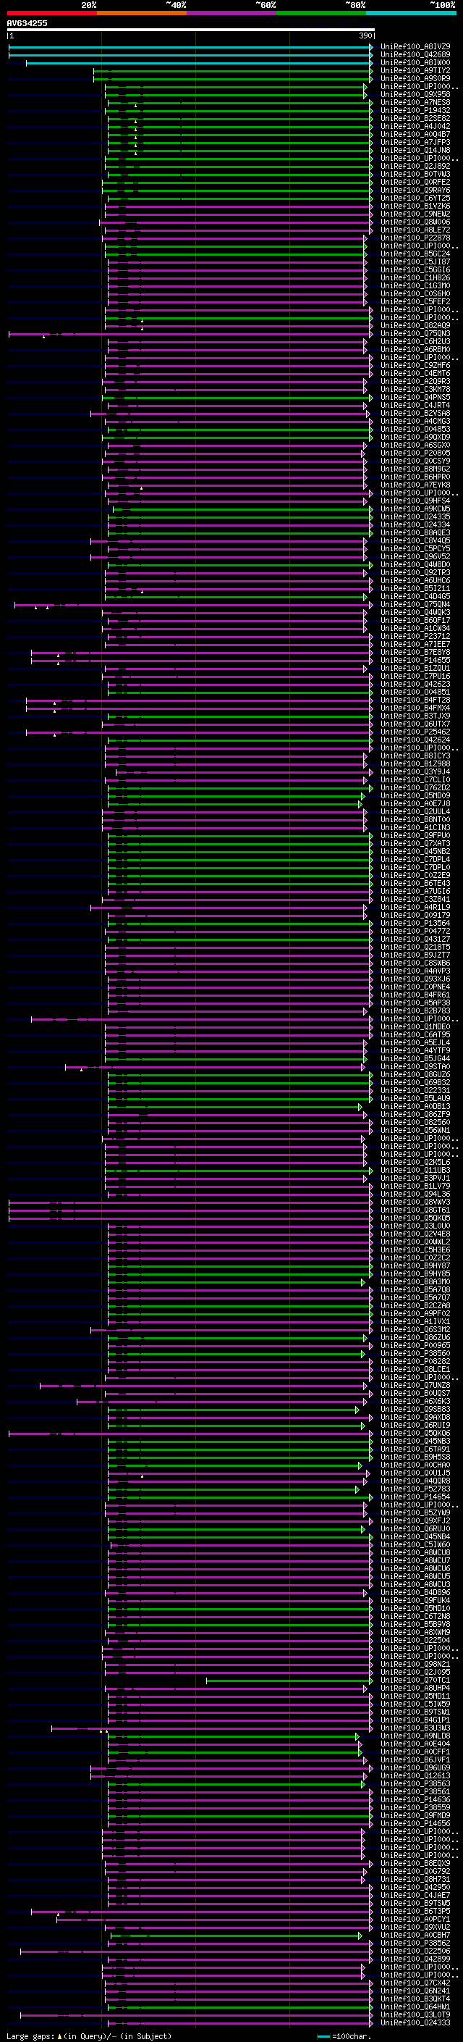Select hit label UniRef100_Q96UG9
The width and height of the screenshot is (463, 2042).
pyautogui.click(x=415, y=1767)
